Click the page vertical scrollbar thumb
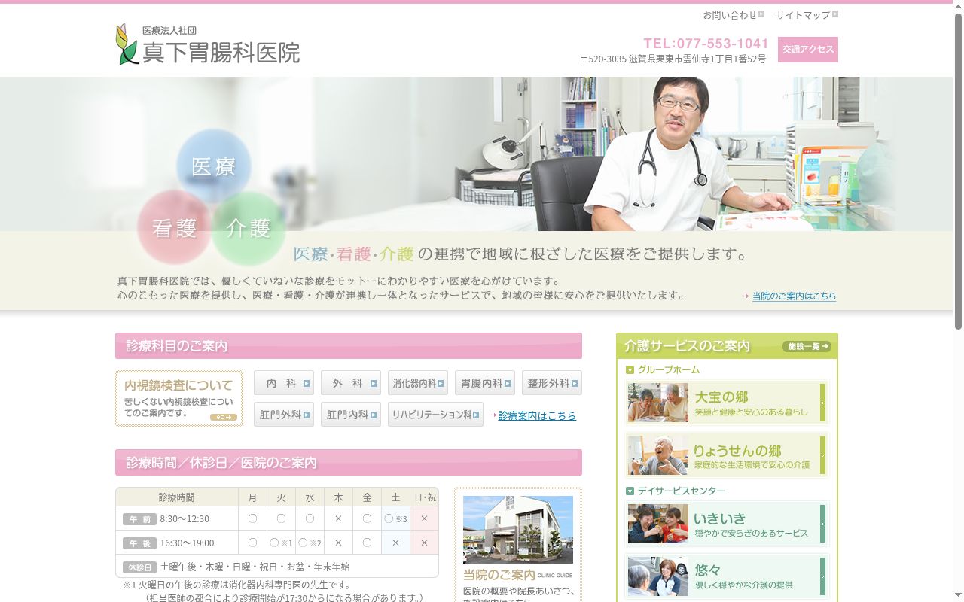Image resolution: width=964 pixels, height=602 pixels. [x=958, y=172]
